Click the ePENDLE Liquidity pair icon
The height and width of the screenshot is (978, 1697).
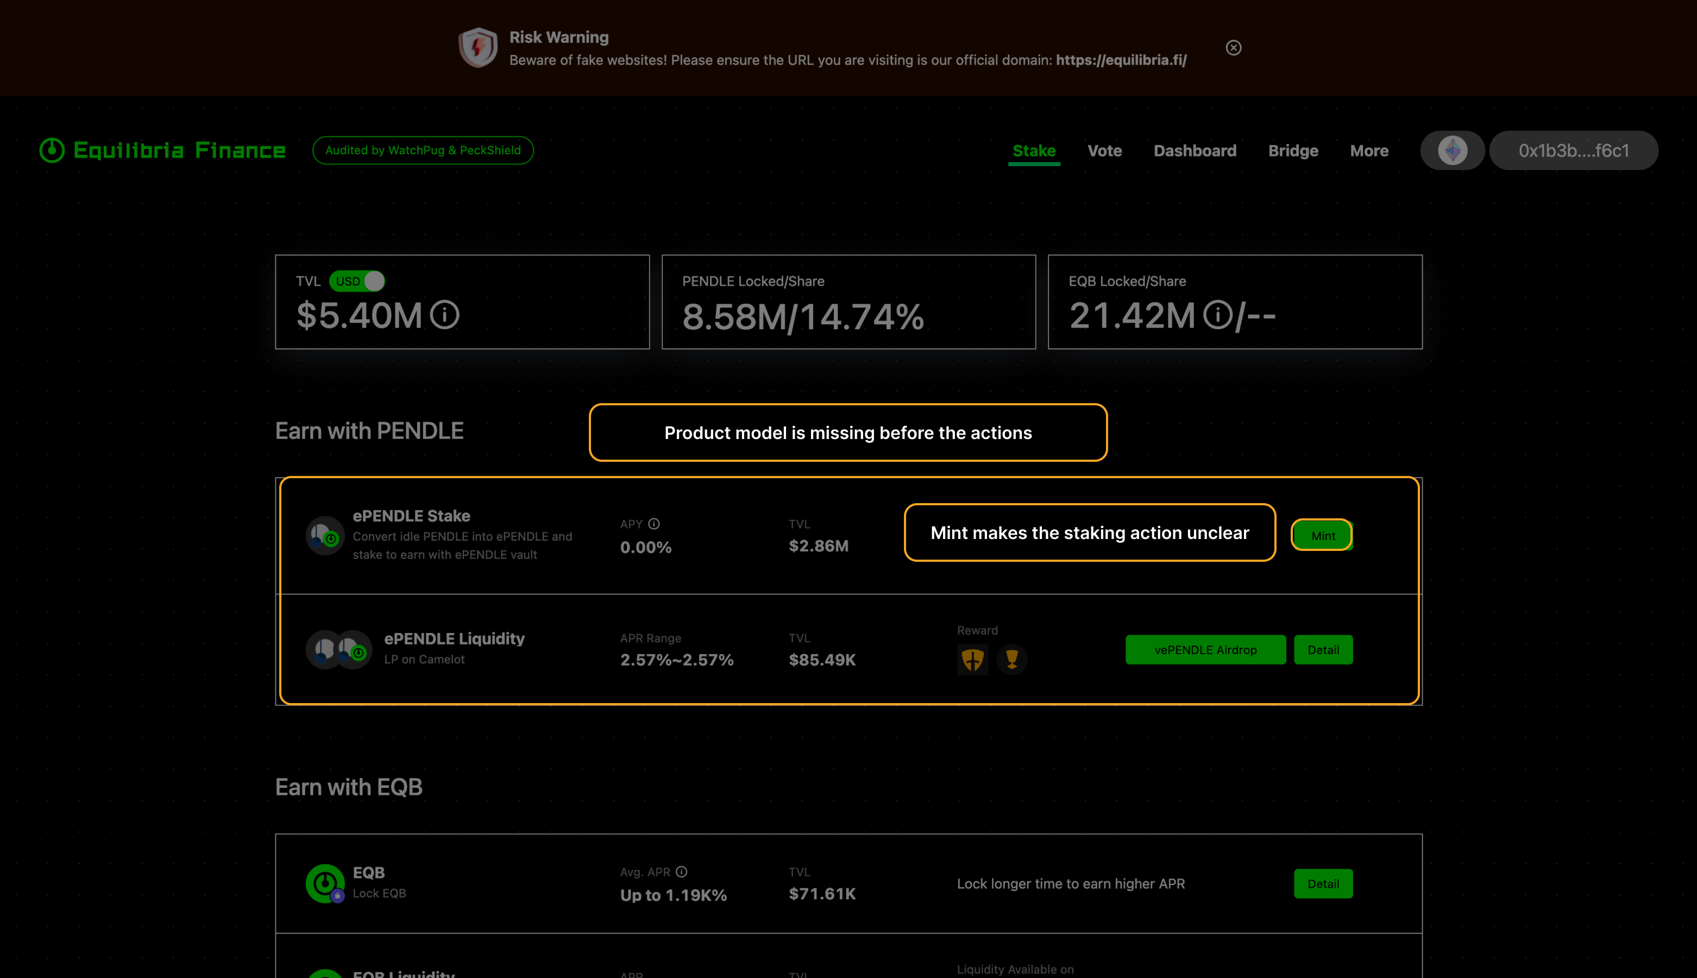pyautogui.click(x=338, y=649)
